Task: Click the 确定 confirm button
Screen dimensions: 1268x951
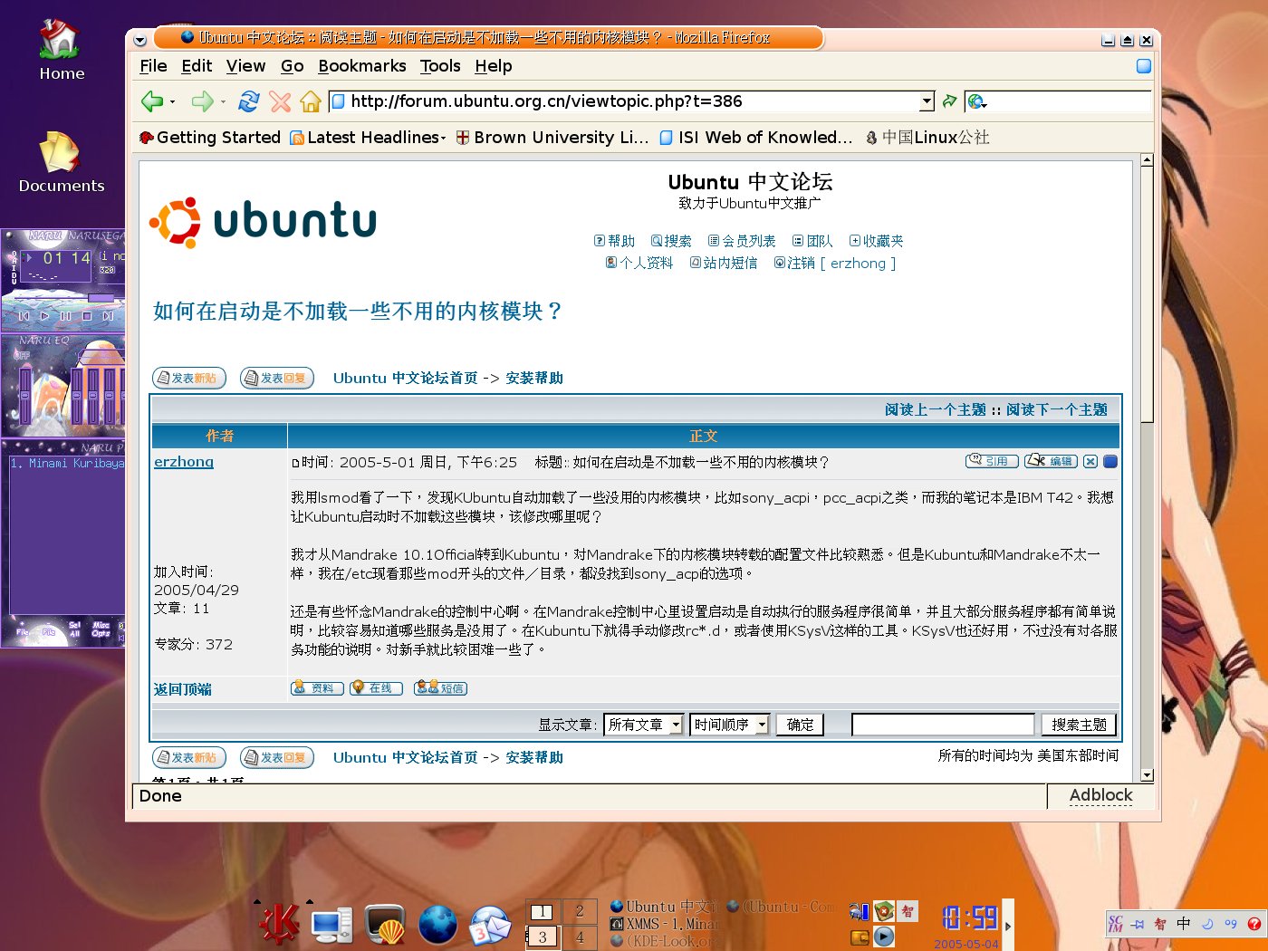Action: coord(800,725)
